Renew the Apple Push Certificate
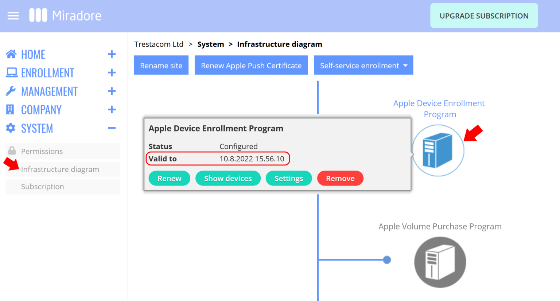This screenshot has height=301, width=560. [251, 65]
